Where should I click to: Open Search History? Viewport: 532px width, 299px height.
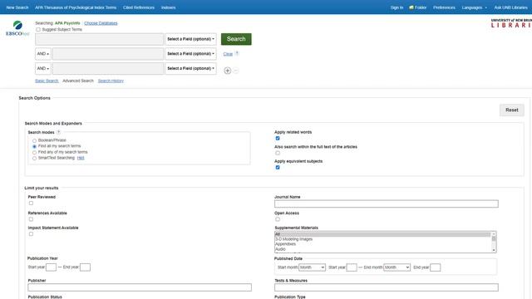(111, 81)
